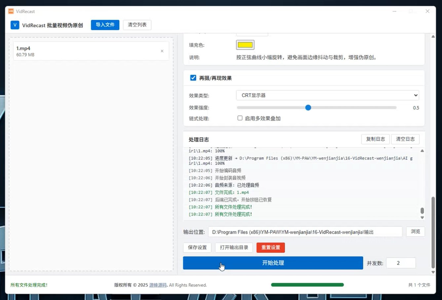Viewport: 442px width, 300px height.
Task: Click the 共 1 个文件 status text
Action: coord(419,285)
